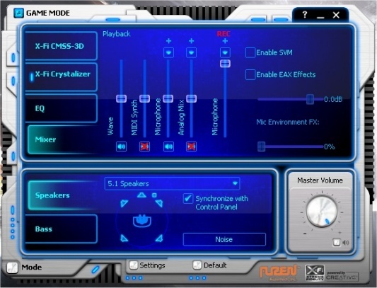This screenshot has width=377, height=288.
Task: Click the REC label
Action: click(x=224, y=34)
